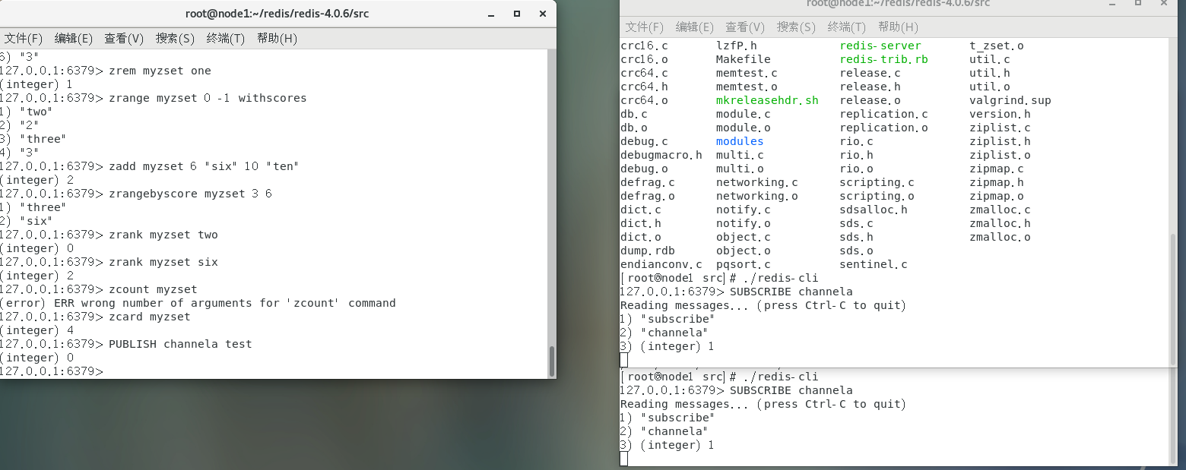Viewport: 1186px width, 470px height.
Task: Click mkreleasehdr.sh in the file listing
Action: tap(767, 100)
